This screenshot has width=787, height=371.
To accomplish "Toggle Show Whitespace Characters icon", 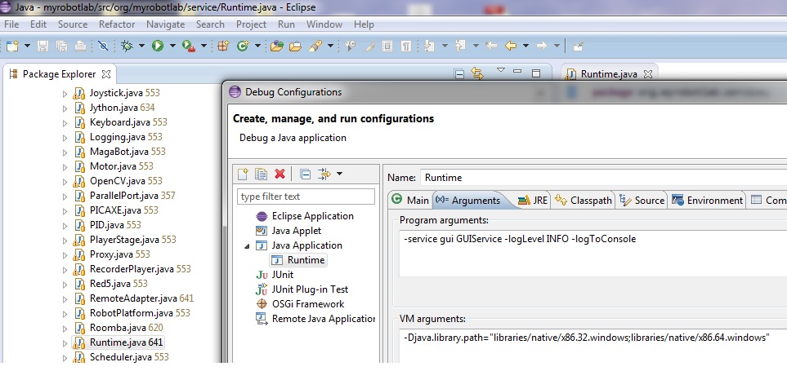I will (x=406, y=46).
